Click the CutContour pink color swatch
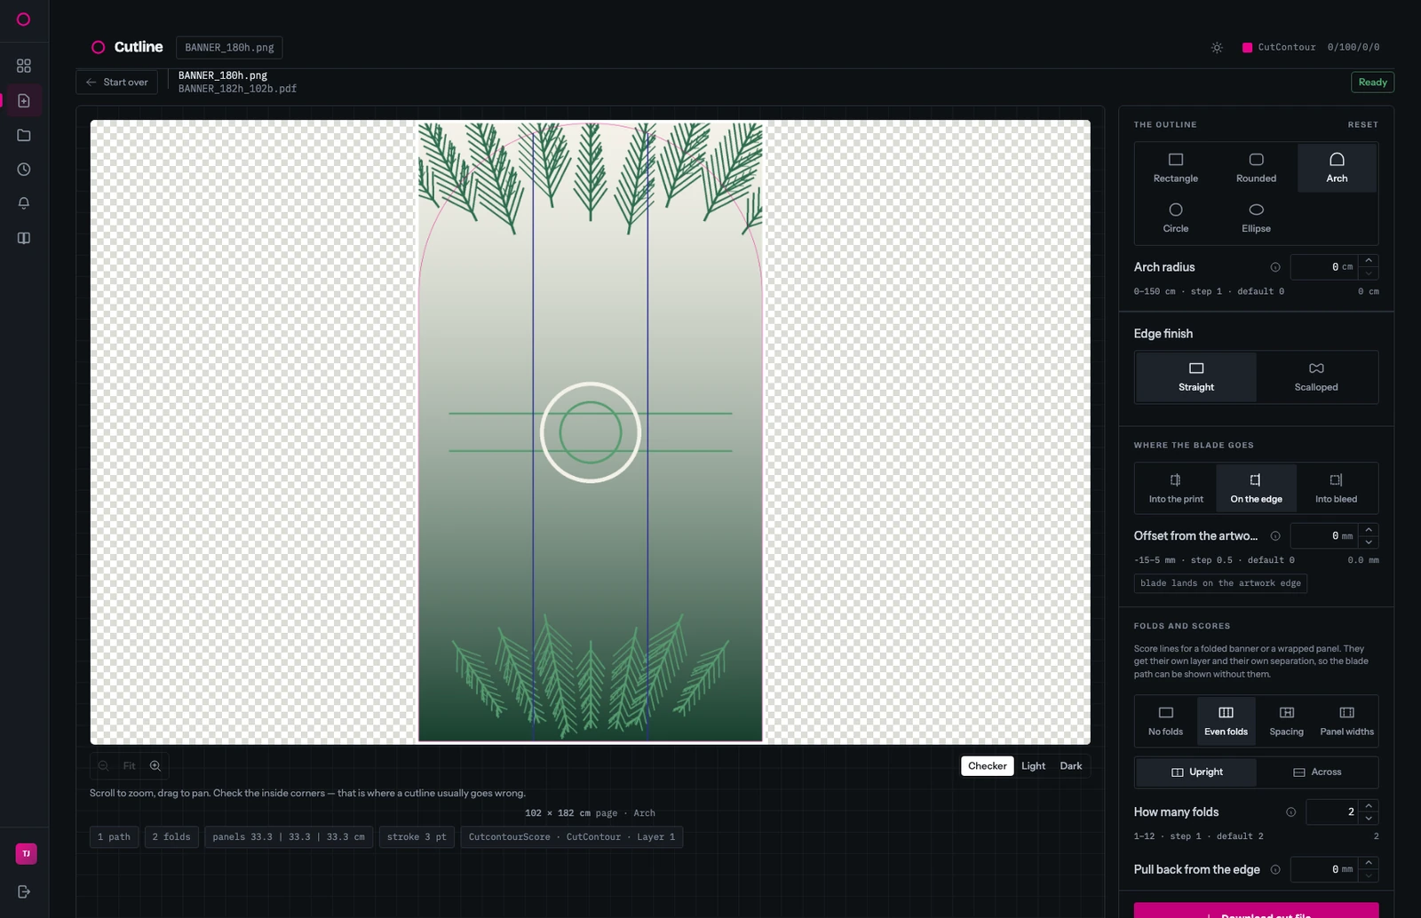This screenshot has width=1421, height=918. coord(1247,47)
